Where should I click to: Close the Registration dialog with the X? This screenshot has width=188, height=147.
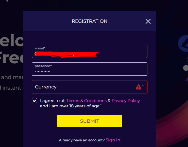pos(148,21)
